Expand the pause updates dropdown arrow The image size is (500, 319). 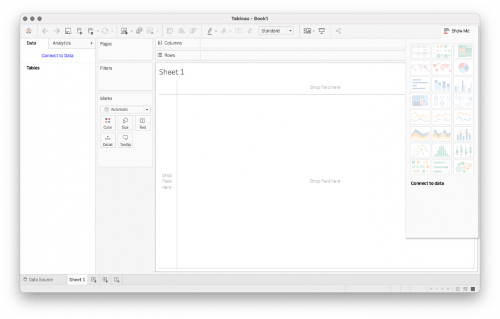pyautogui.click(x=98, y=31)
